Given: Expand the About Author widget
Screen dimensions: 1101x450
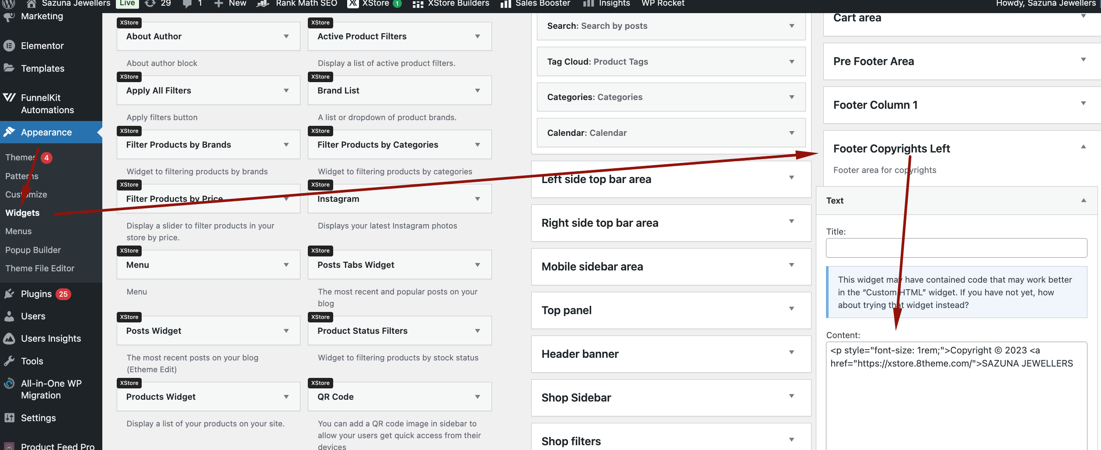Looking at the screenshot, I should 286,36.
